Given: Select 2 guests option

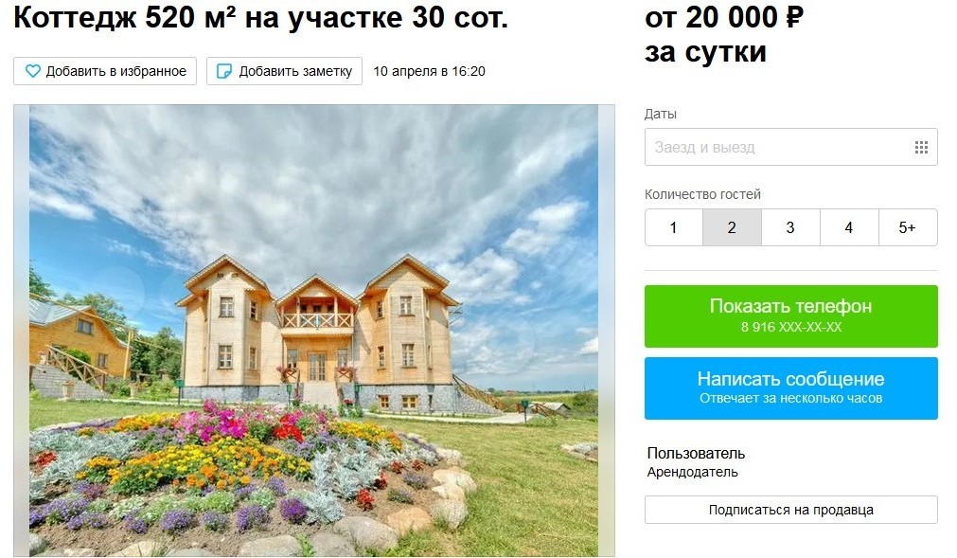Looking at the screenshot, I should pyautogui.click(x=732, y=227).
